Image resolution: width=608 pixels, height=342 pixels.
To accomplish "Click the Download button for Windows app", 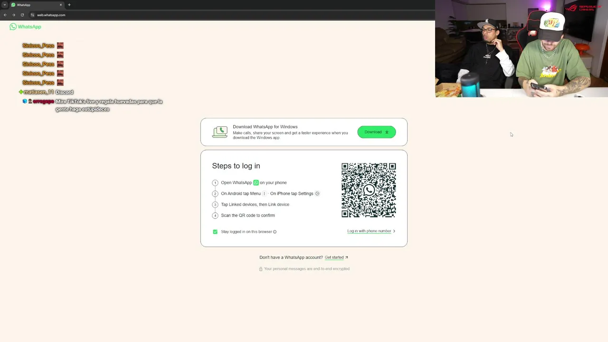I will click(x=376, y=132).
